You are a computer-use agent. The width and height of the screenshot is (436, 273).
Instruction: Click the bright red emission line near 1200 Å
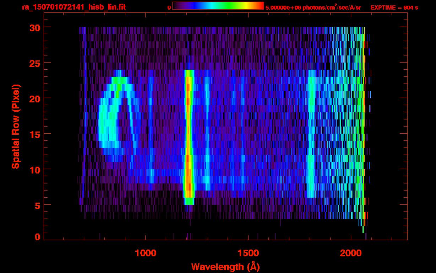189,135
